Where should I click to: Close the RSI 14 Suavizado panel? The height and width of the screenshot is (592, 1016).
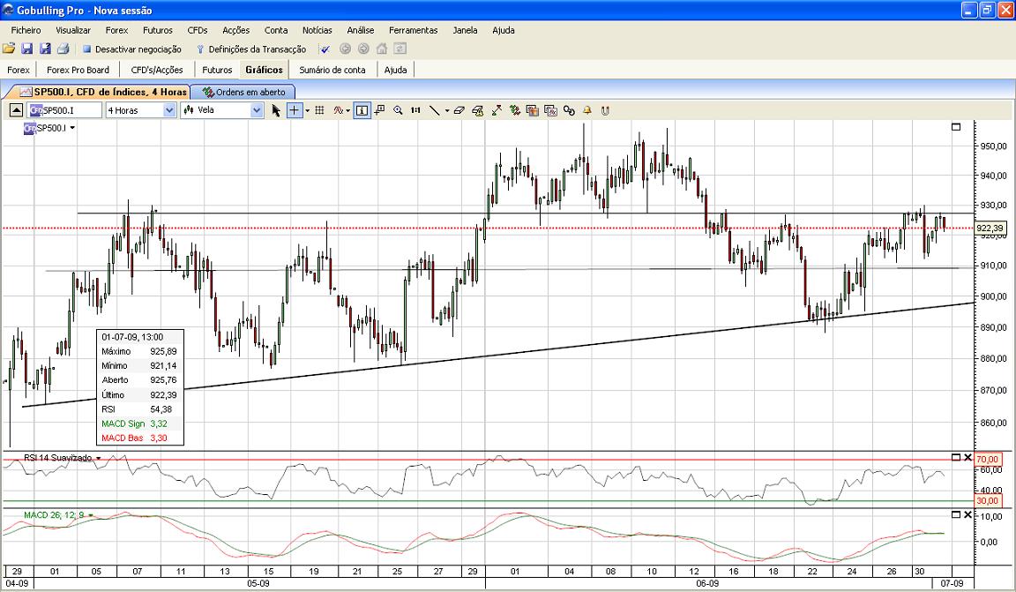pos(967,457)
